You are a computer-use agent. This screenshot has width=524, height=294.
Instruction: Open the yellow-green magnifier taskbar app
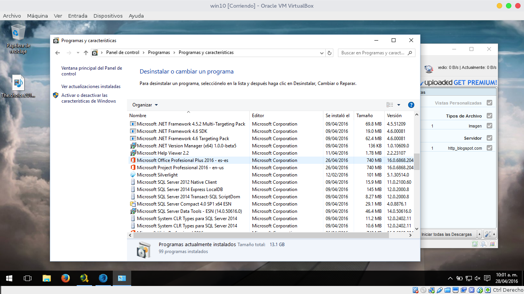84,278
